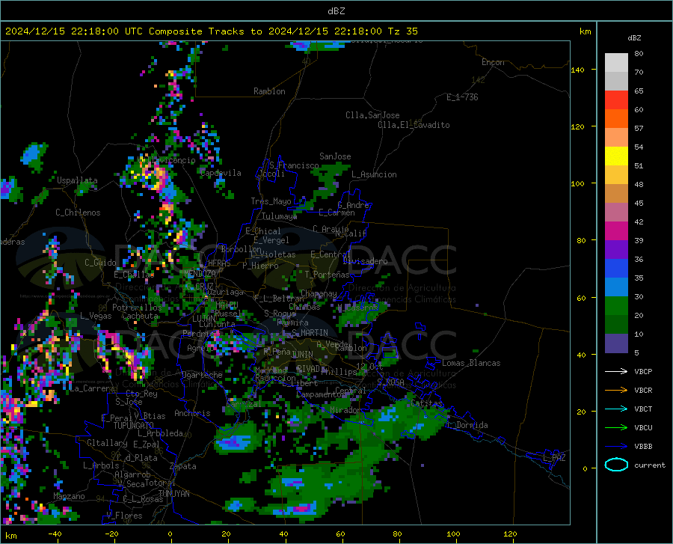Click the 35 dBZ light blue swatch
The width and height of the screenshot is (673, 544).
(616, 287)
